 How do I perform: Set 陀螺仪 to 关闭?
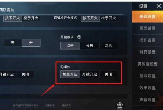(109, 74)
